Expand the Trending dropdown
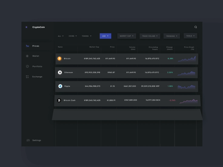Viewport: 223px width, 167px height. coord(172,36)
